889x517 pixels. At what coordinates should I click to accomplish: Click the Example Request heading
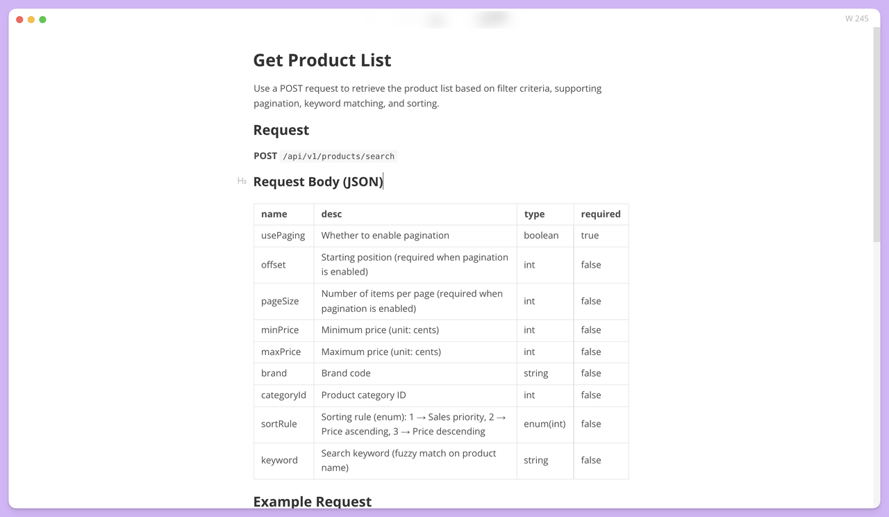click(x=313, y=501)
